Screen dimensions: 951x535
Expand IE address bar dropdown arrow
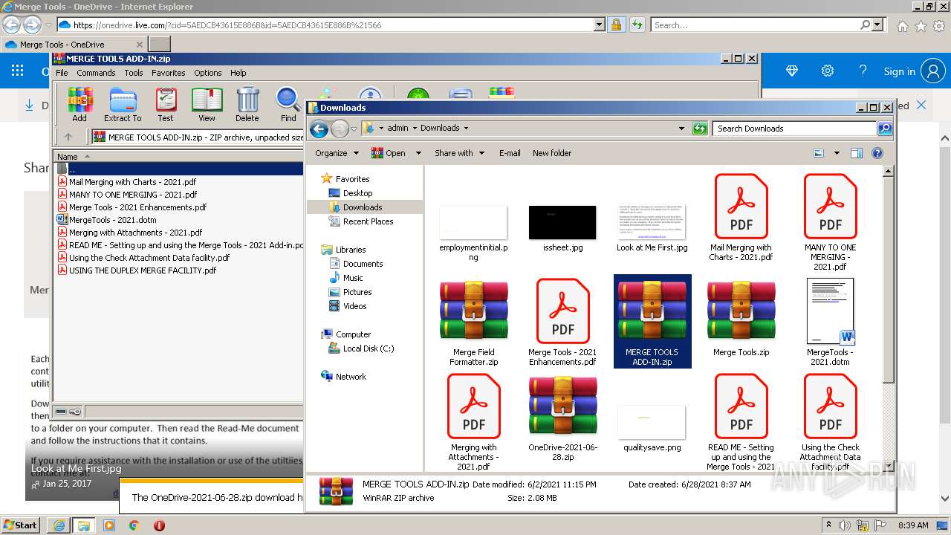(600, 25)
